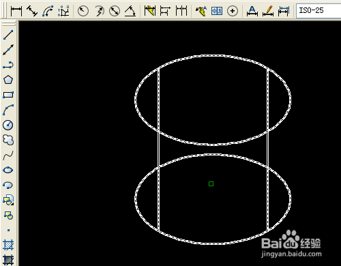Select the Arc tool
Screen dimensions: 341x266
click(x=8, y=110)
